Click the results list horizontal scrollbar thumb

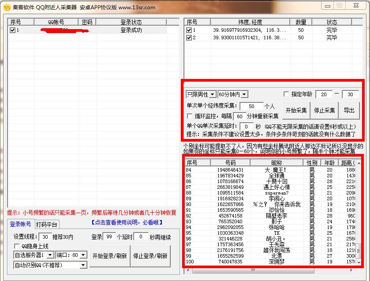[253, 270]
